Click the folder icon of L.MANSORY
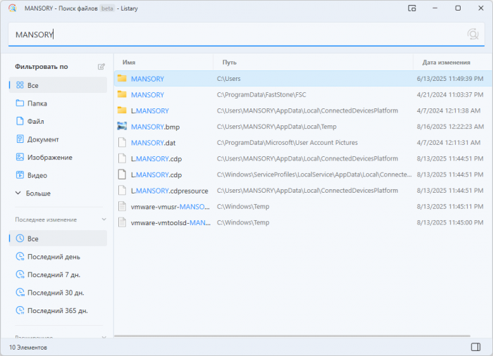This screenshot has width=493, height=356. (x=122, y=110)
